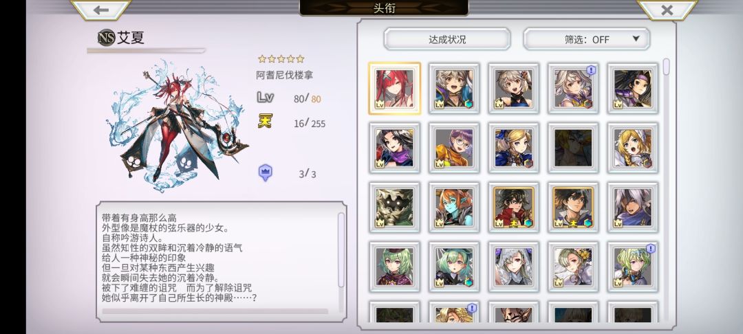The image size is (743, 334).
Task: Tap the gold 天 rank icon
Action: click(266, 122)
